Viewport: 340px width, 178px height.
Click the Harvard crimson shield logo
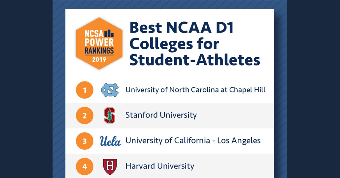coord(110,166)
